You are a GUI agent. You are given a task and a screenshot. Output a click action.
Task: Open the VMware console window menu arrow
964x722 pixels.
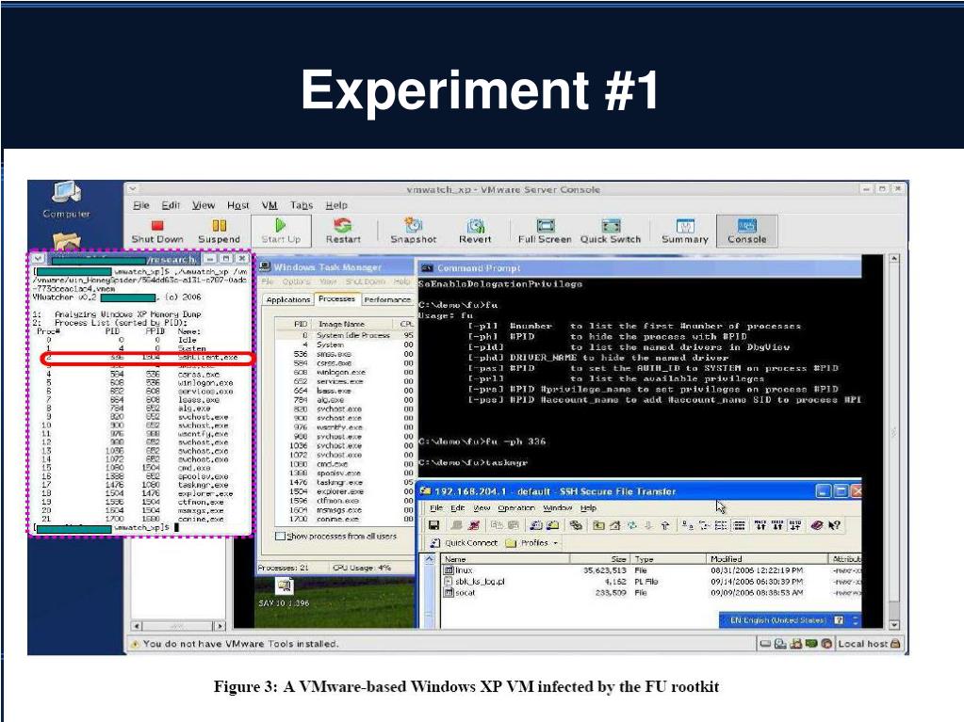133,189
